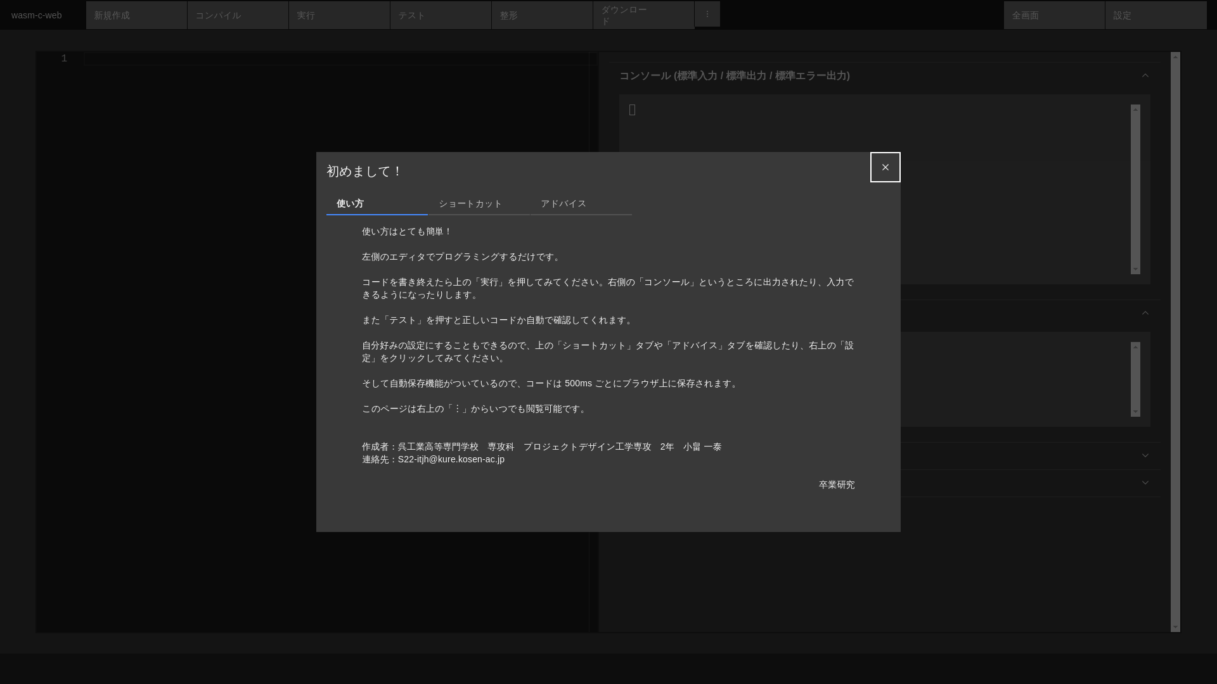
Task: Expand the first collapsed section chevron
Action: click(x=1145, y=456)
